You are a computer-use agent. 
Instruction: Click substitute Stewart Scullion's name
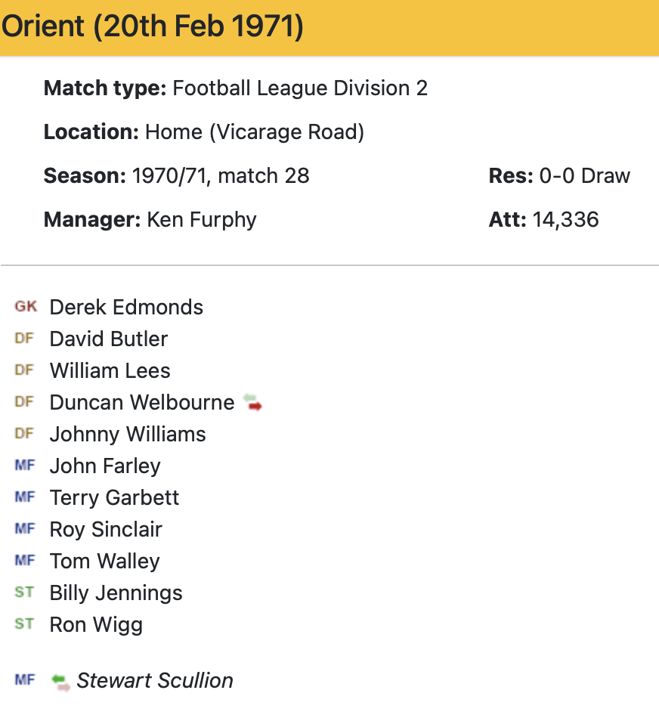(x=155, y=681)
